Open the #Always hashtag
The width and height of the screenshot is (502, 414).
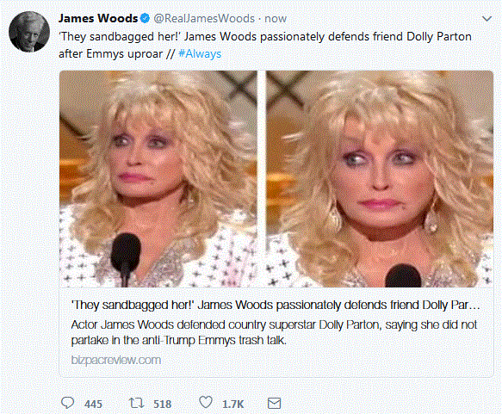click(x=200, y=53)
